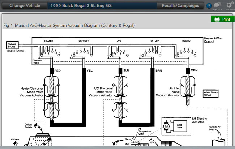Click the A/C label in control panel
Viewport: 235px width, 149px height.
(119, 41)
